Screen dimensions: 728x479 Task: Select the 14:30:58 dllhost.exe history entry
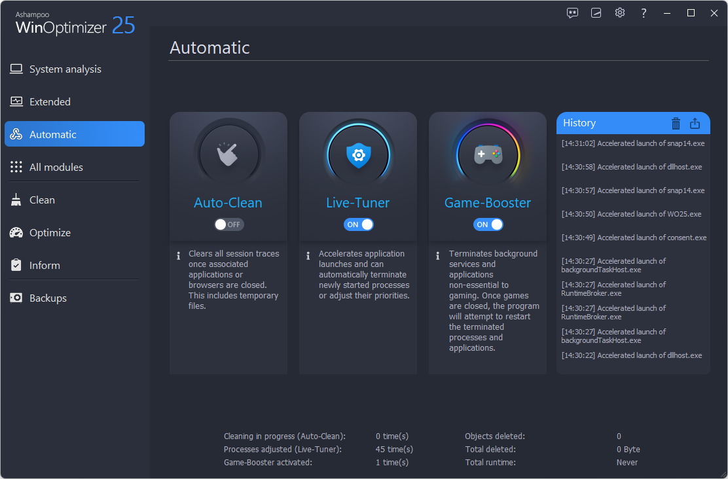point(632,167)
